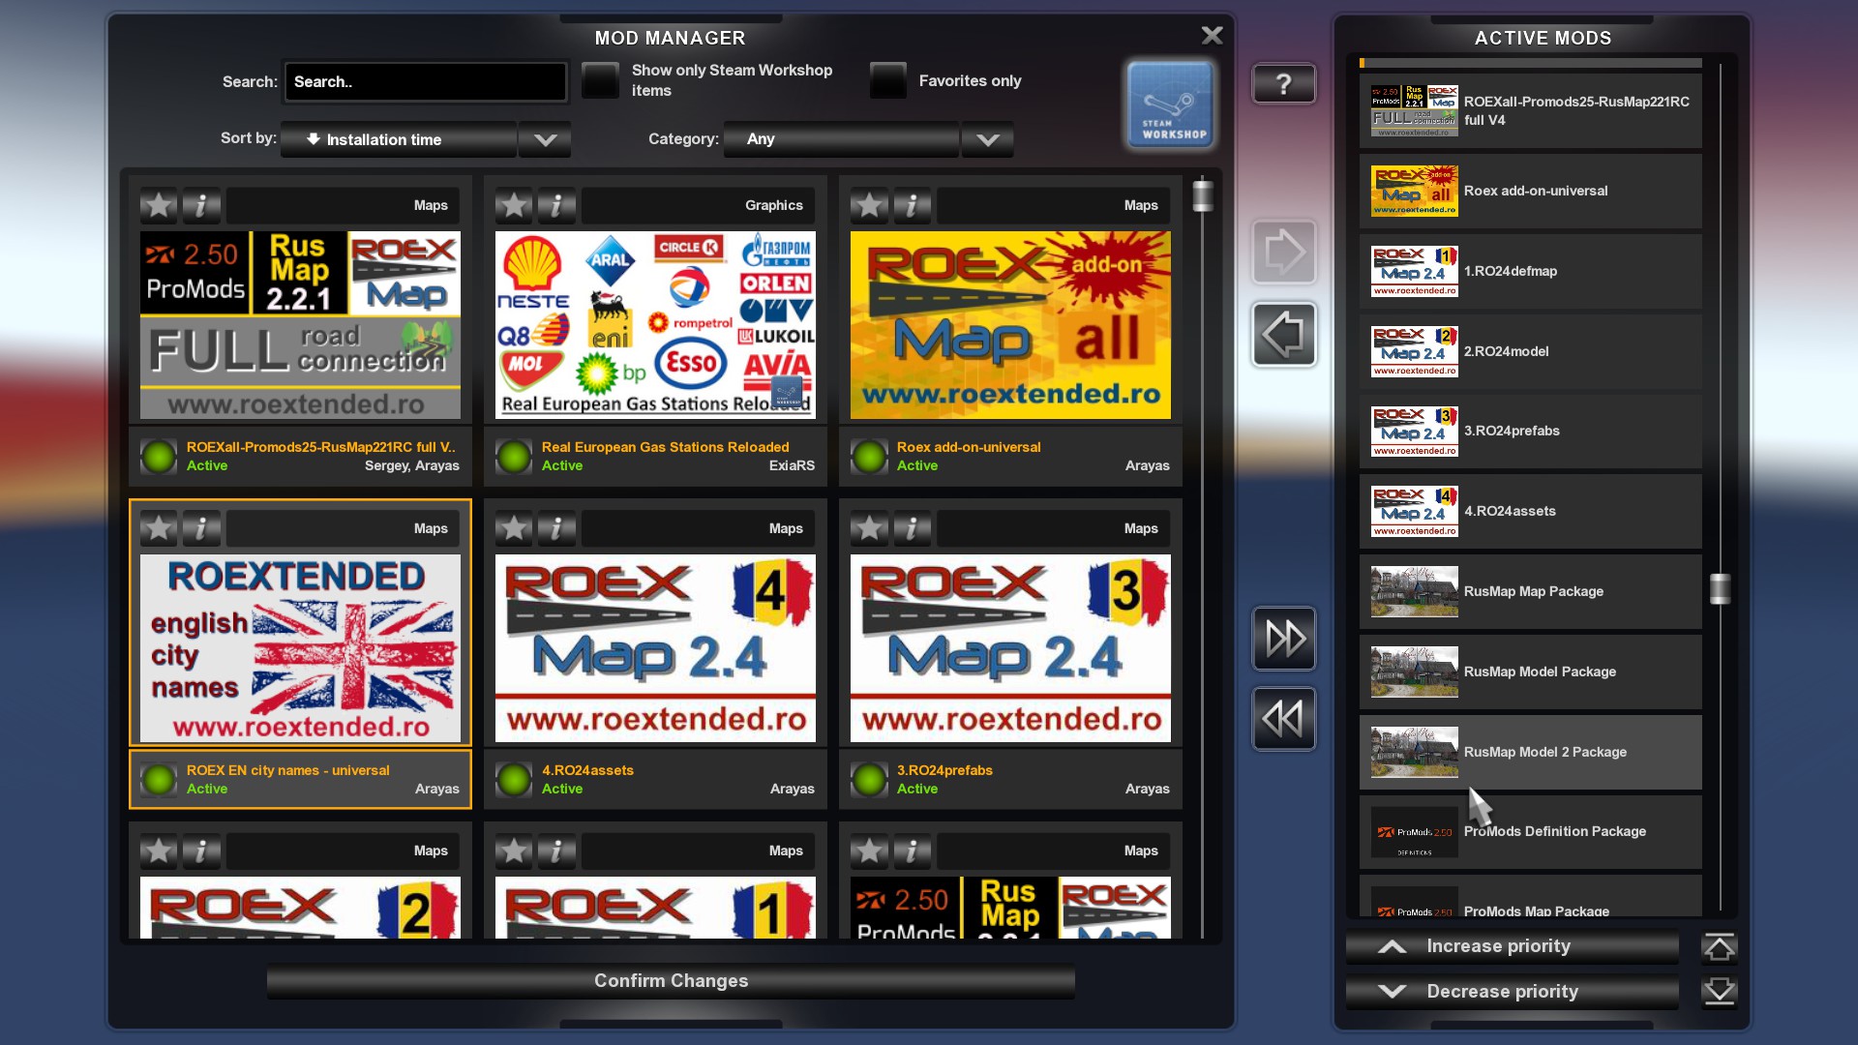
Task: Click Decrease priority button
Action: 1512,992
